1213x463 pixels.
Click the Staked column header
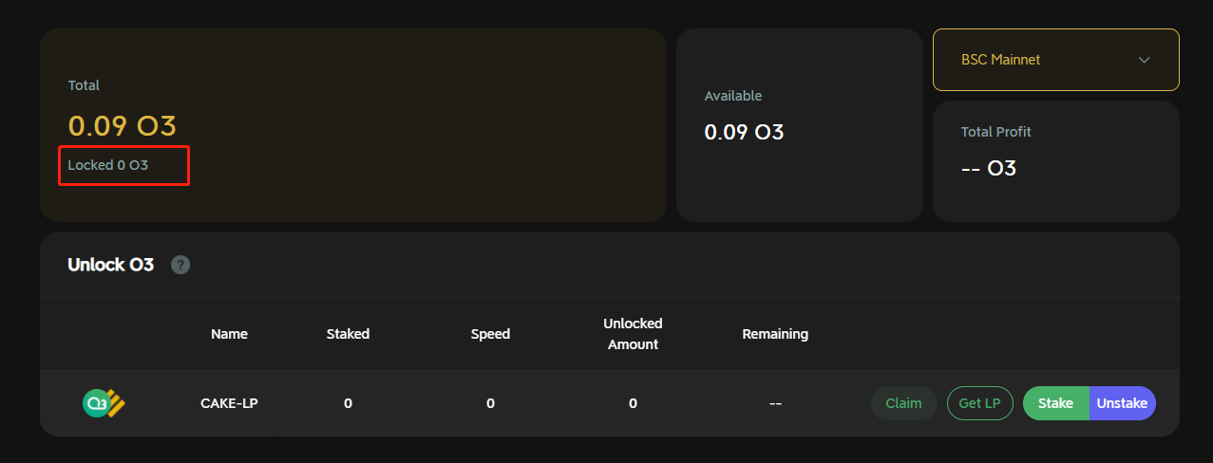(348, 334)
